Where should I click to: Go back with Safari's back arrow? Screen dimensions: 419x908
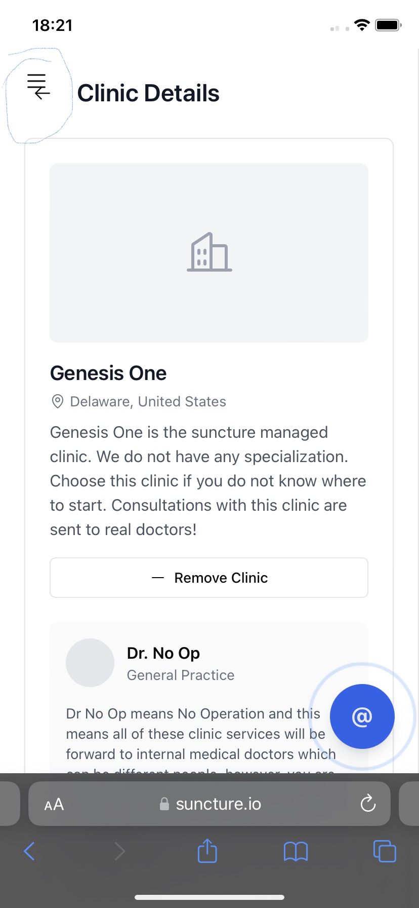(x=29, y=851)
